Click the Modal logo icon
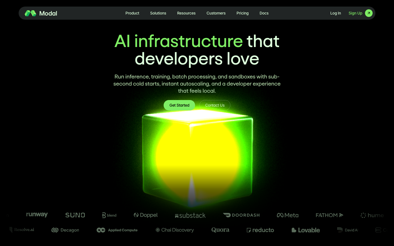Viewport: 394px width, 246px height. pyautogui.click(x=30, y=13)
